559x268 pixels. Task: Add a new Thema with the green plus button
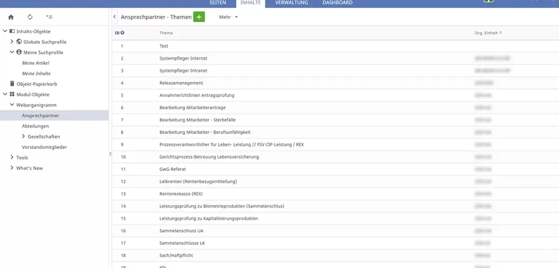(199, 16)
